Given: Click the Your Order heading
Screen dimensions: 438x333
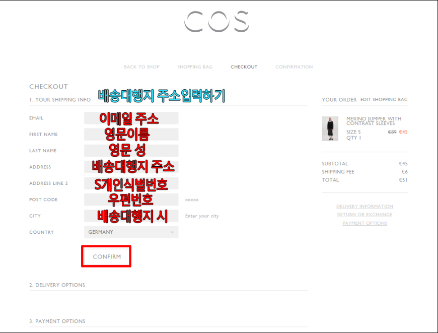Looking at the screenshot, I should 339,100.
